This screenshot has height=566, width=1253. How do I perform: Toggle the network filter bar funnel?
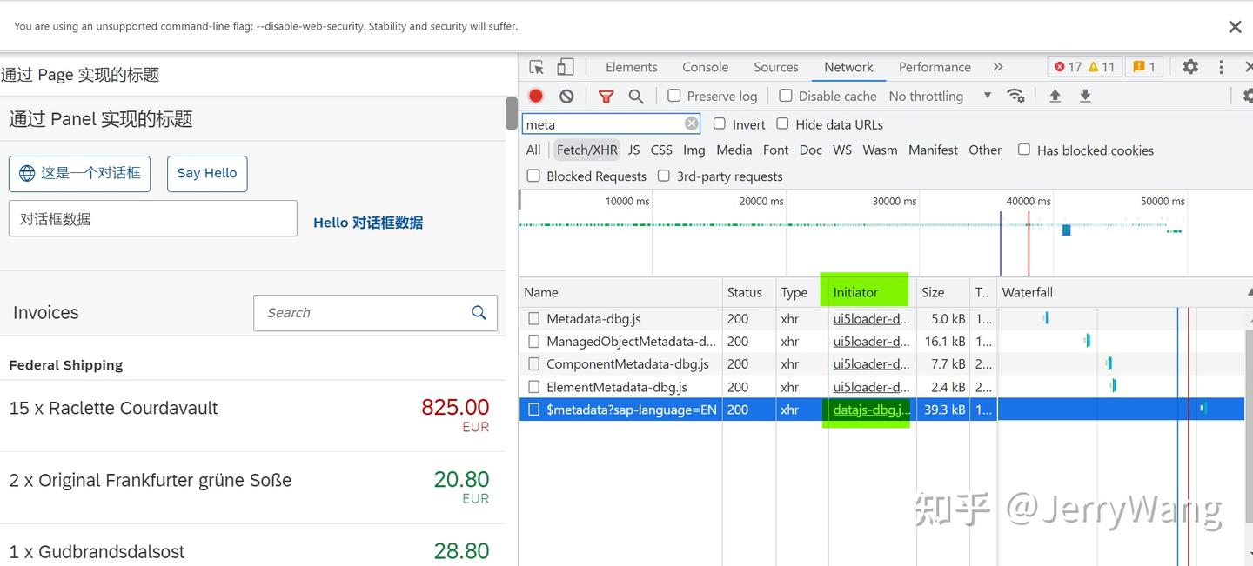click(606, 96)
